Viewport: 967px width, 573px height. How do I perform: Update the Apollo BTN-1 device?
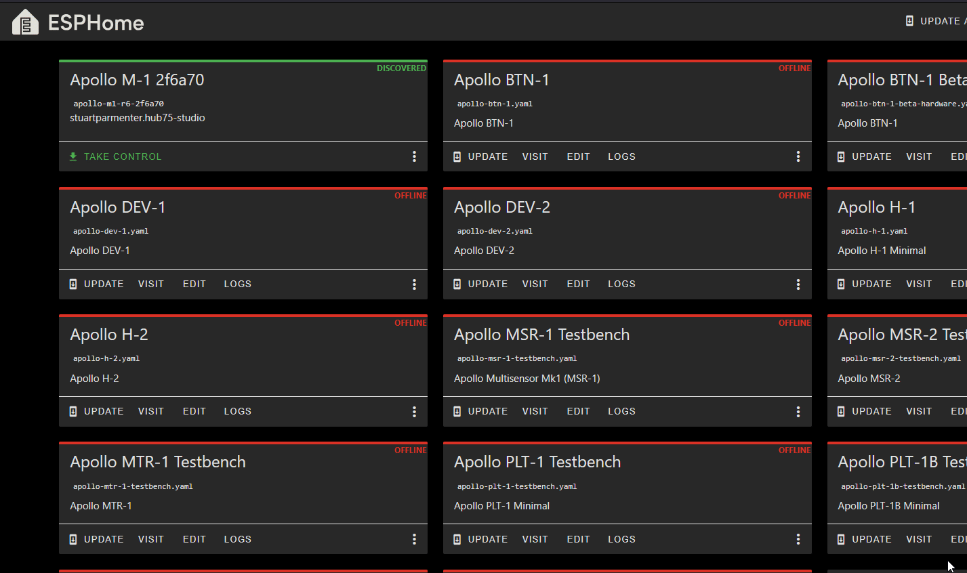point(480,156)
